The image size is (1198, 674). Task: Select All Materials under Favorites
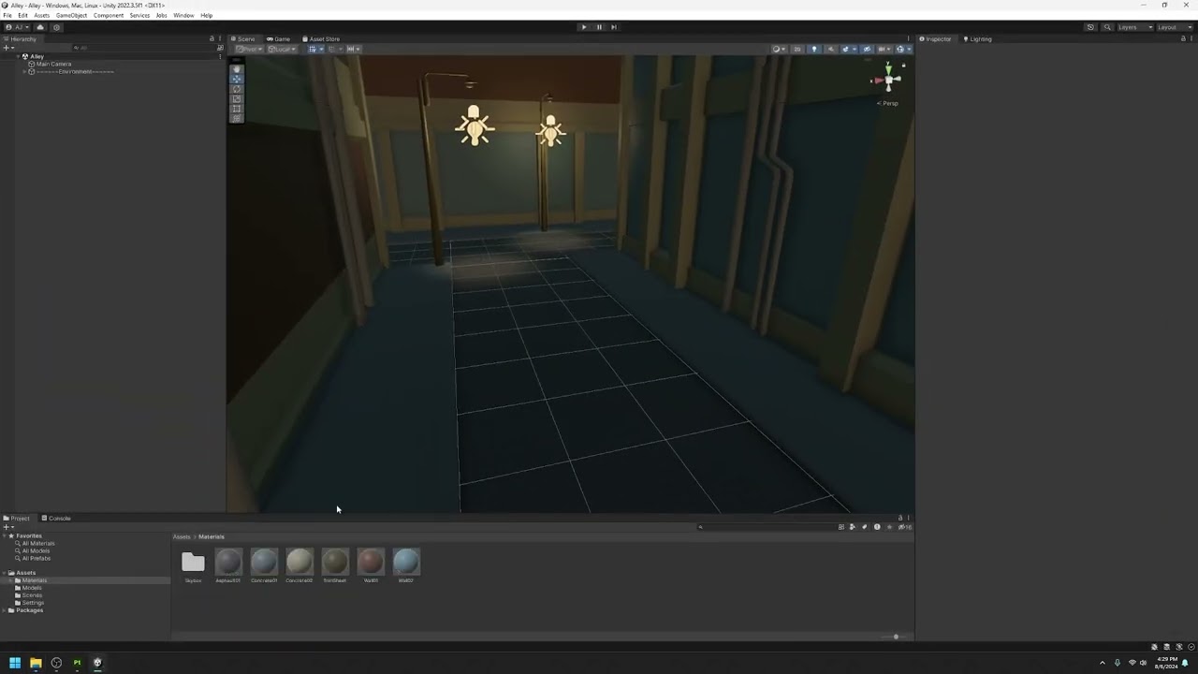(38, 543)
